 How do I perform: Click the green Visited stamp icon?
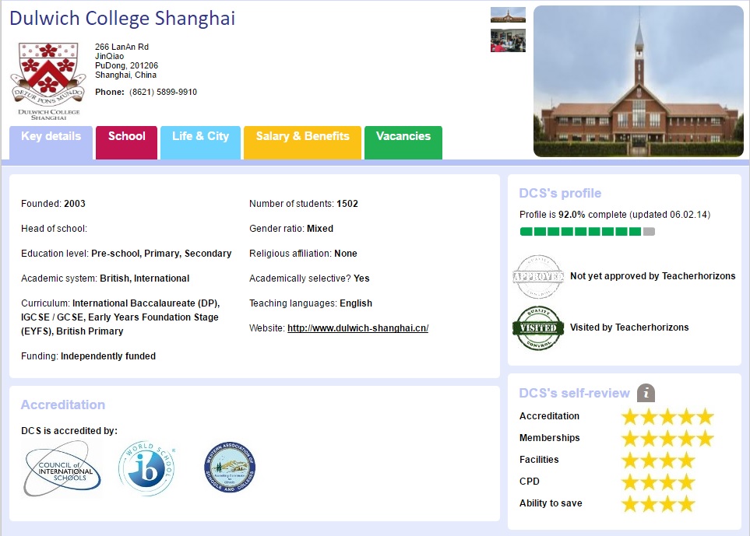(x=539, y=328)
